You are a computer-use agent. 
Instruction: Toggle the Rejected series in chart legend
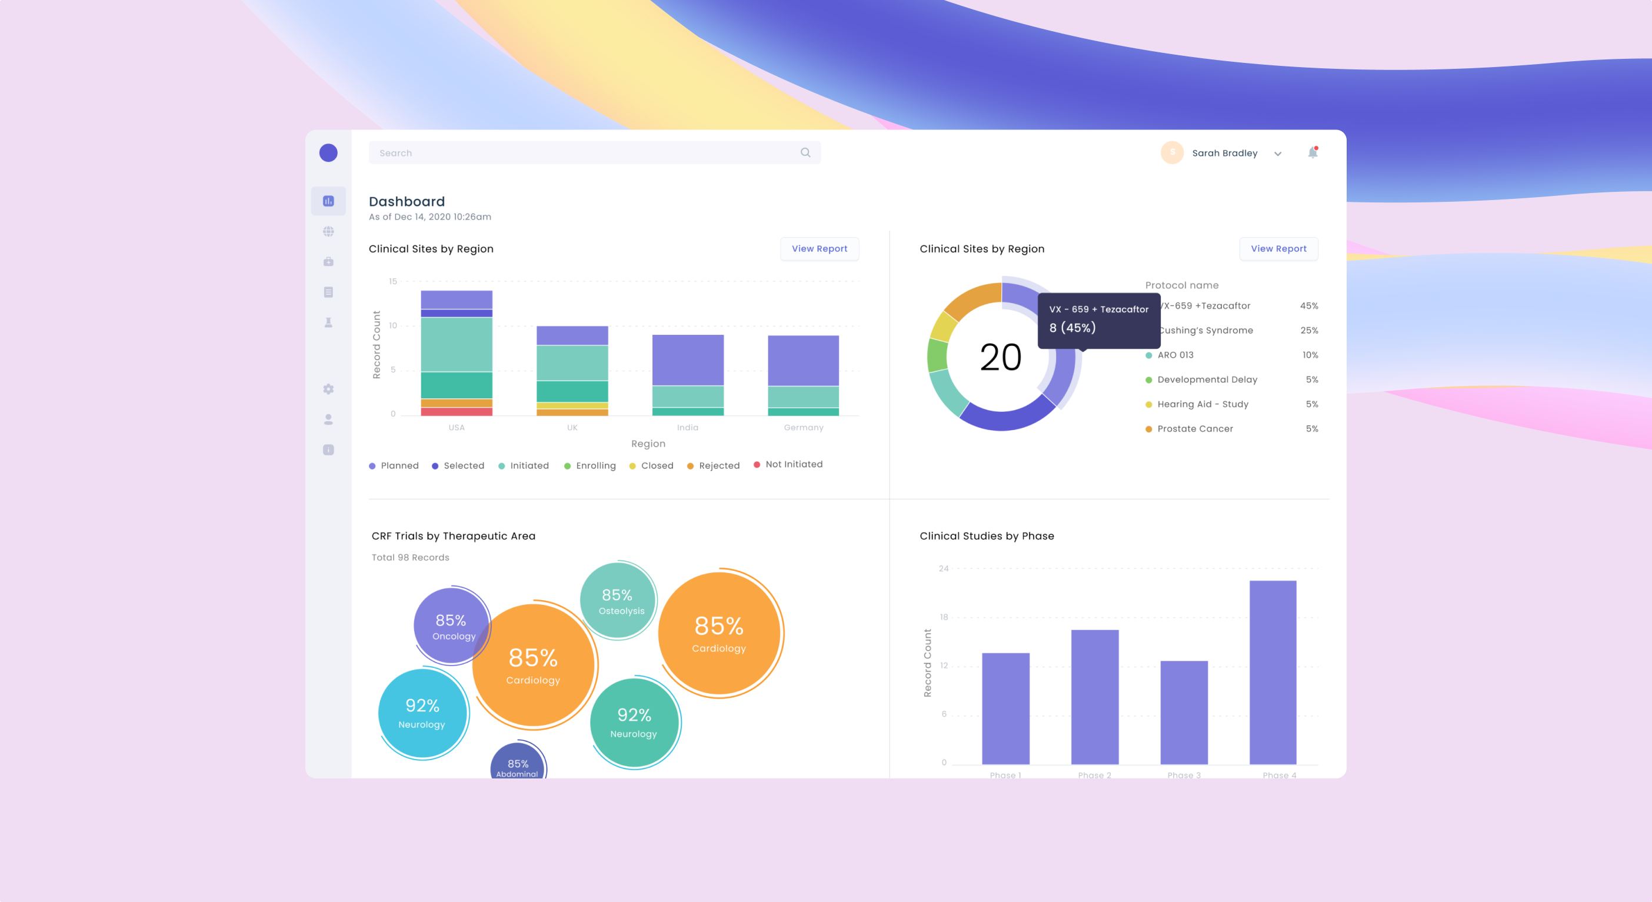click(713, 465)
